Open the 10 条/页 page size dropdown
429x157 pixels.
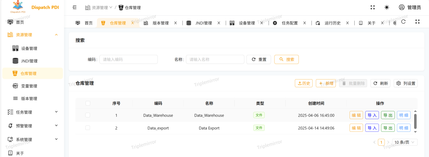(405, 142)
